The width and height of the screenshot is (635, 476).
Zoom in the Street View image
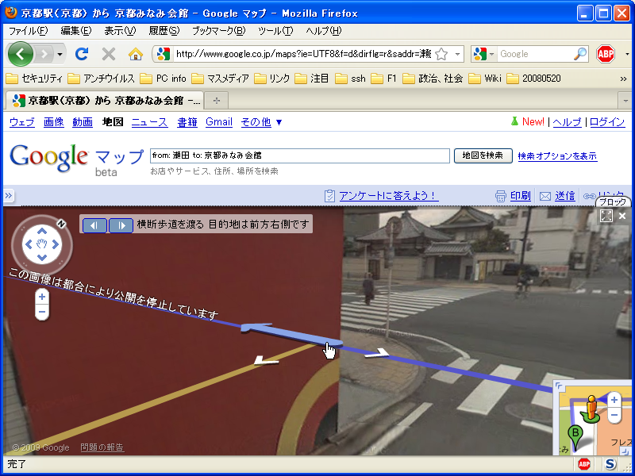coord(42,297)
